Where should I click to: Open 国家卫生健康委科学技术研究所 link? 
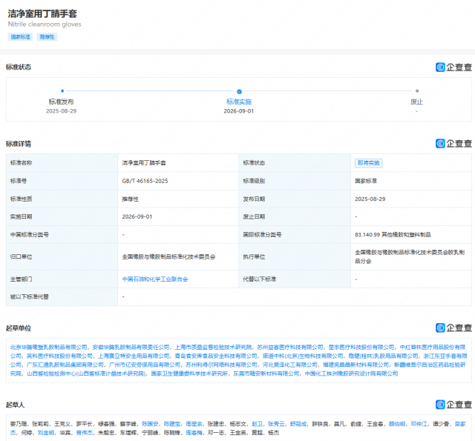pos(189,374)
